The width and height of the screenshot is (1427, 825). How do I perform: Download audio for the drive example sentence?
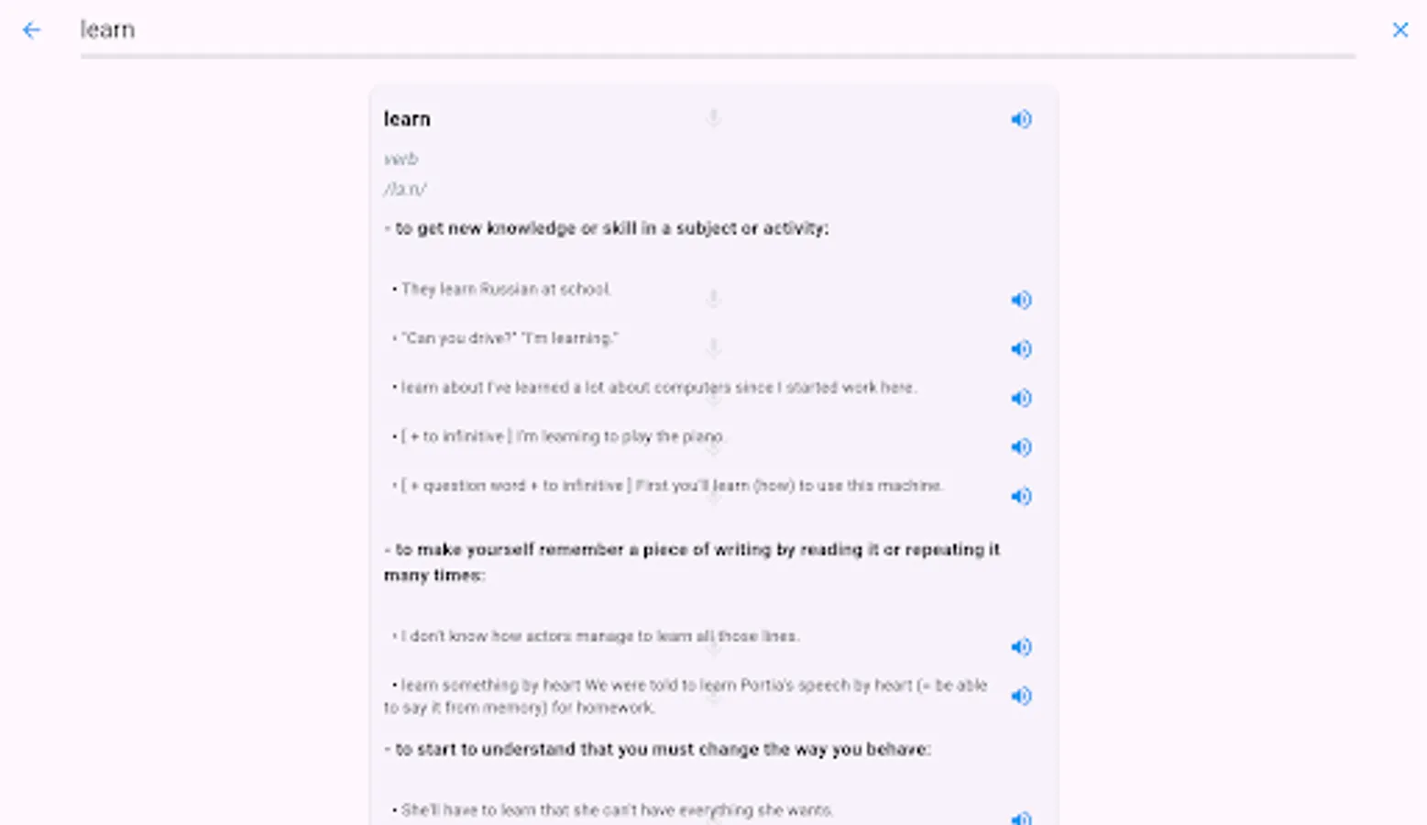click(713, 348)
